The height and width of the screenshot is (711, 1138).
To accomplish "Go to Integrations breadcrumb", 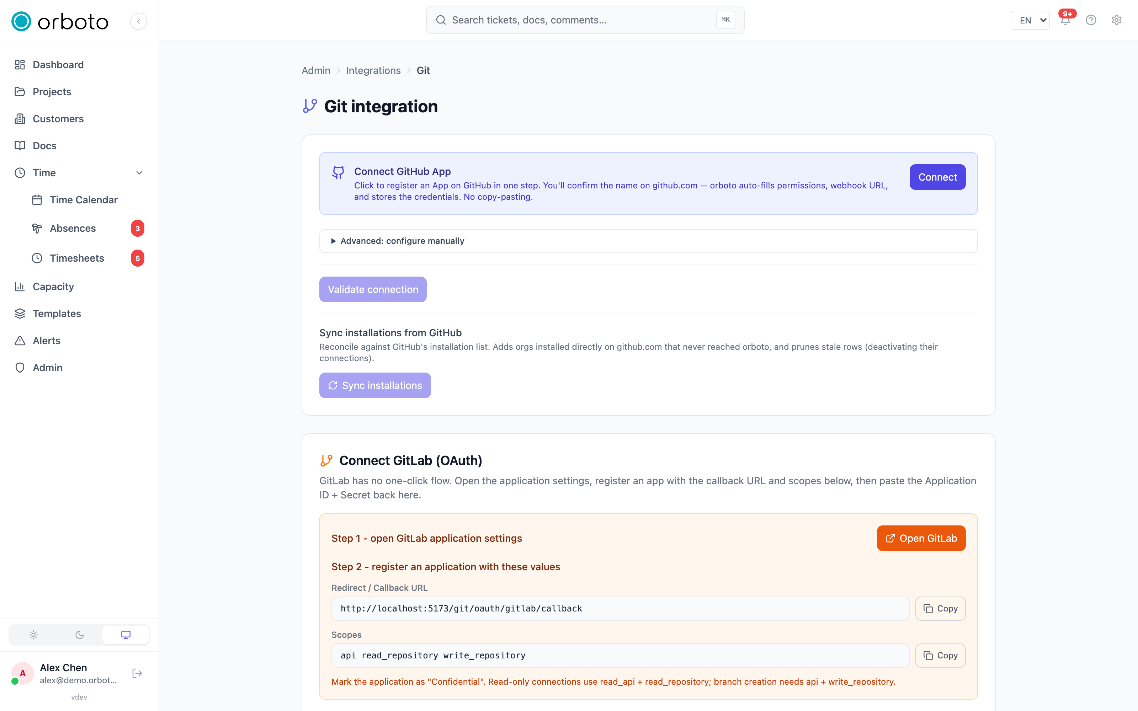I will click(x=373, y=70).
